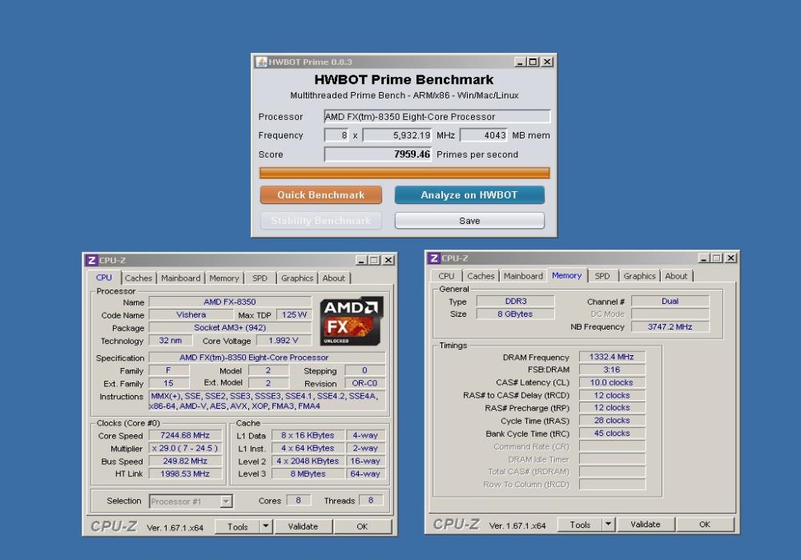This screenshot has width=801, height=560.
Task: Save the HWBOT Prime result
Action: (x=469, y=220)
